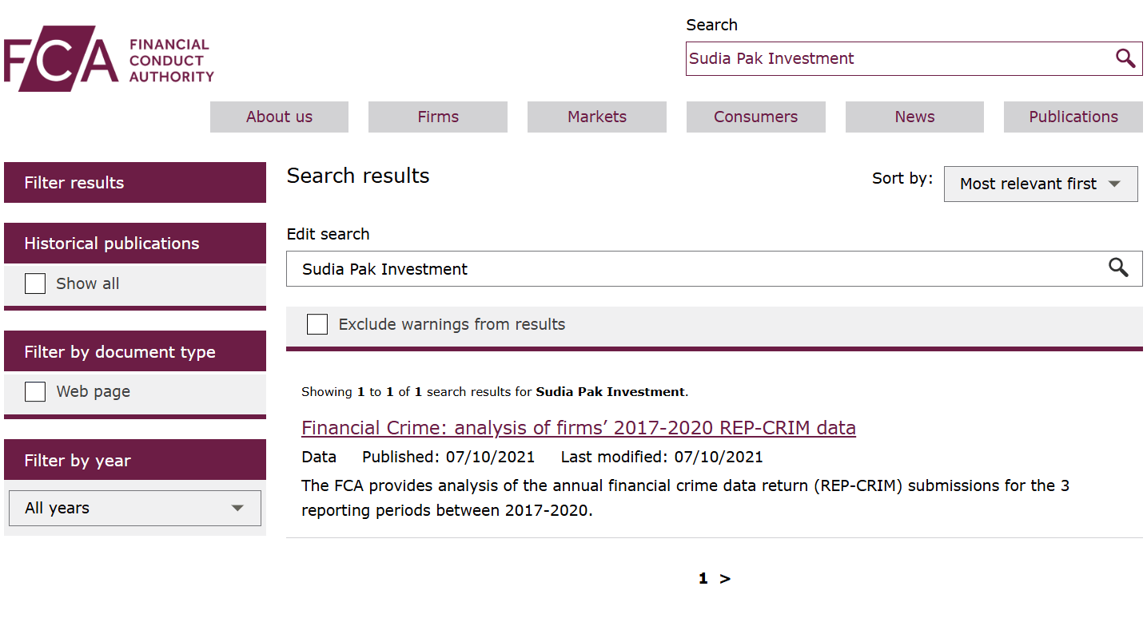Open the Firms menu
This screenshot has height=622, width=1147.
438,117
